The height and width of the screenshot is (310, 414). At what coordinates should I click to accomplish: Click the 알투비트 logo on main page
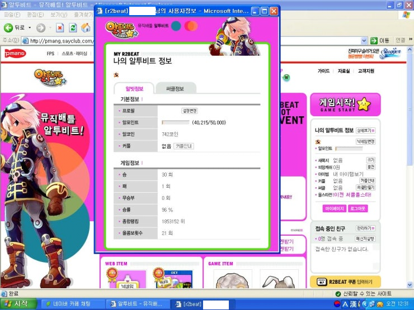coord(50,78)
